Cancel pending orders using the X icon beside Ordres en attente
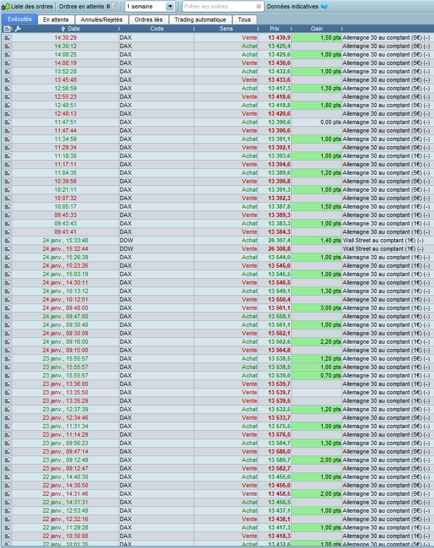Viewport: 434px width, 548px height. 115,6
